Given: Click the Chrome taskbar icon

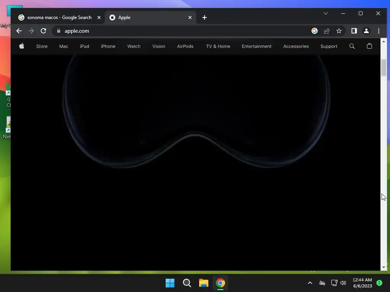Looking at the screenshot, I should (x=221, y=283).
